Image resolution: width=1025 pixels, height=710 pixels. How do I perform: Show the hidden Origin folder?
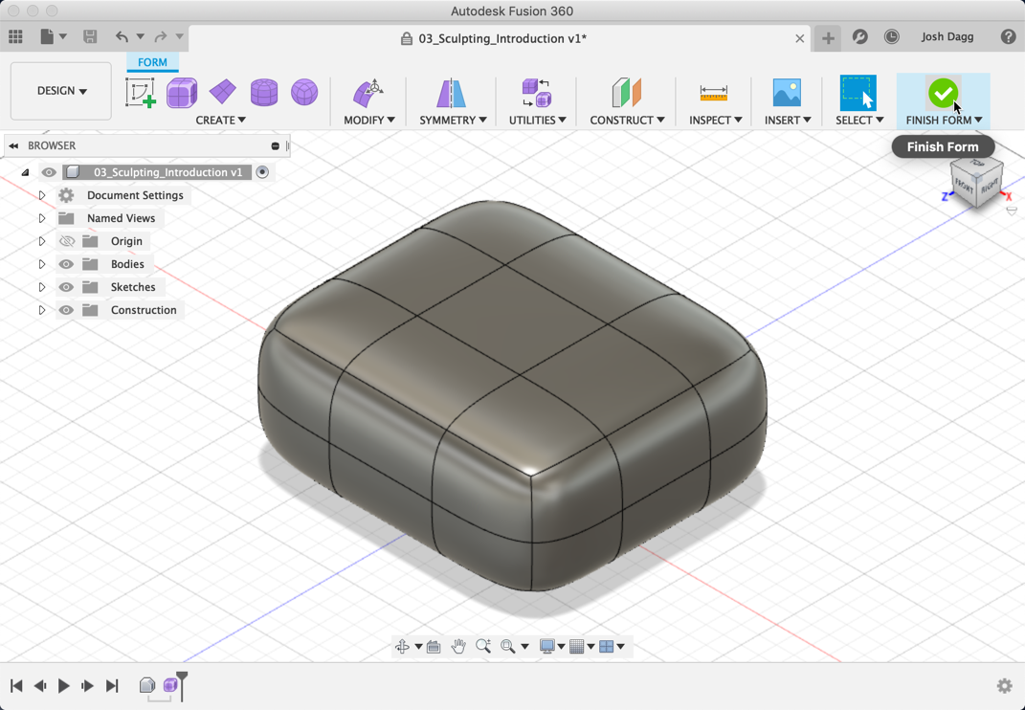[x=67, y=241]
